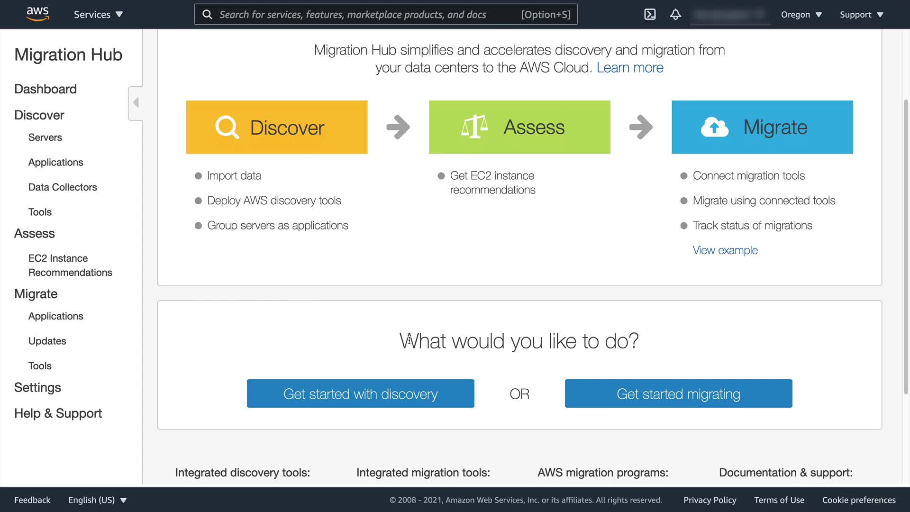Open the CloudShell terminal icon
This screenshot has width=910, height=512.
pyautogui.click(x=650, y=14)
